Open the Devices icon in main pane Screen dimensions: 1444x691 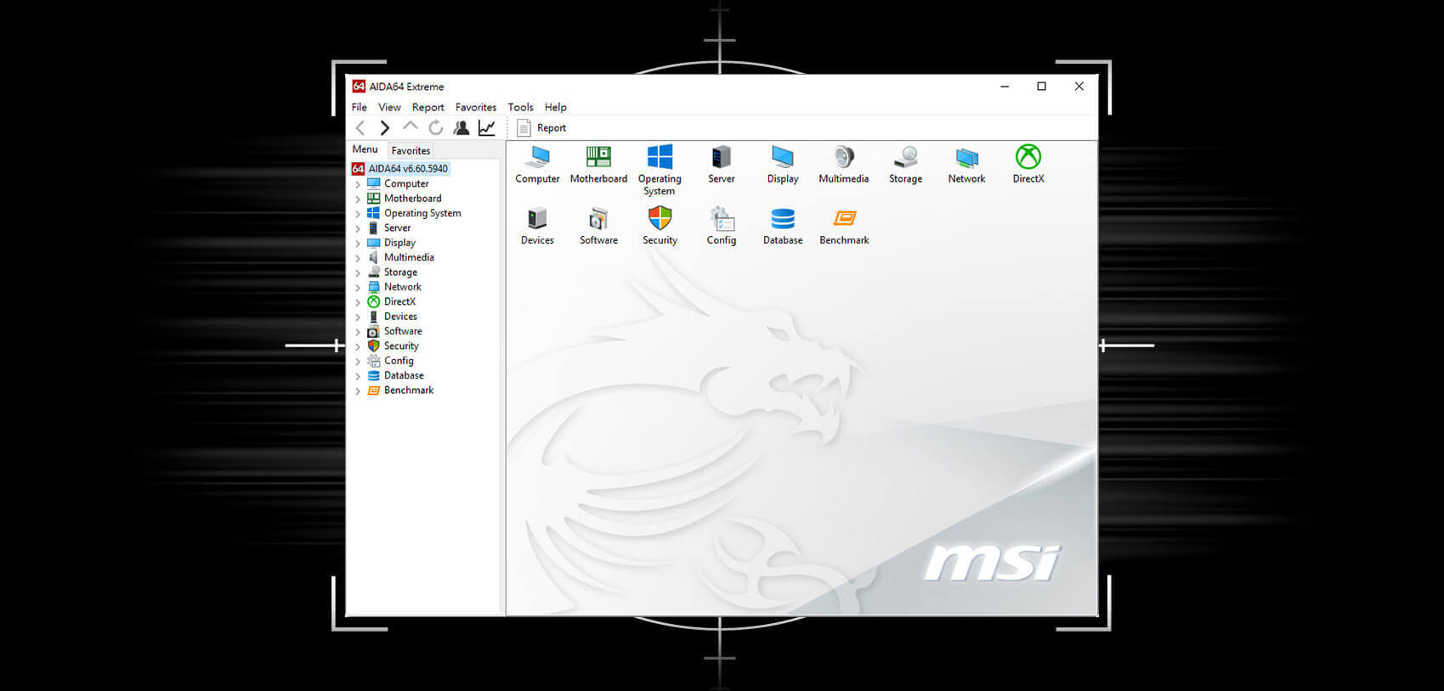tap(537, 219)
